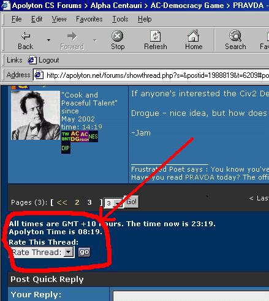Click the -Jam signature text

tap(141, 133)
